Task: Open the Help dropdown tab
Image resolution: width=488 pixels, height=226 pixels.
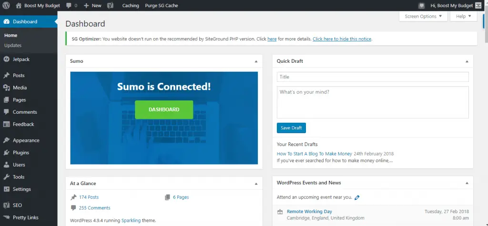Action: coord(463,16)
